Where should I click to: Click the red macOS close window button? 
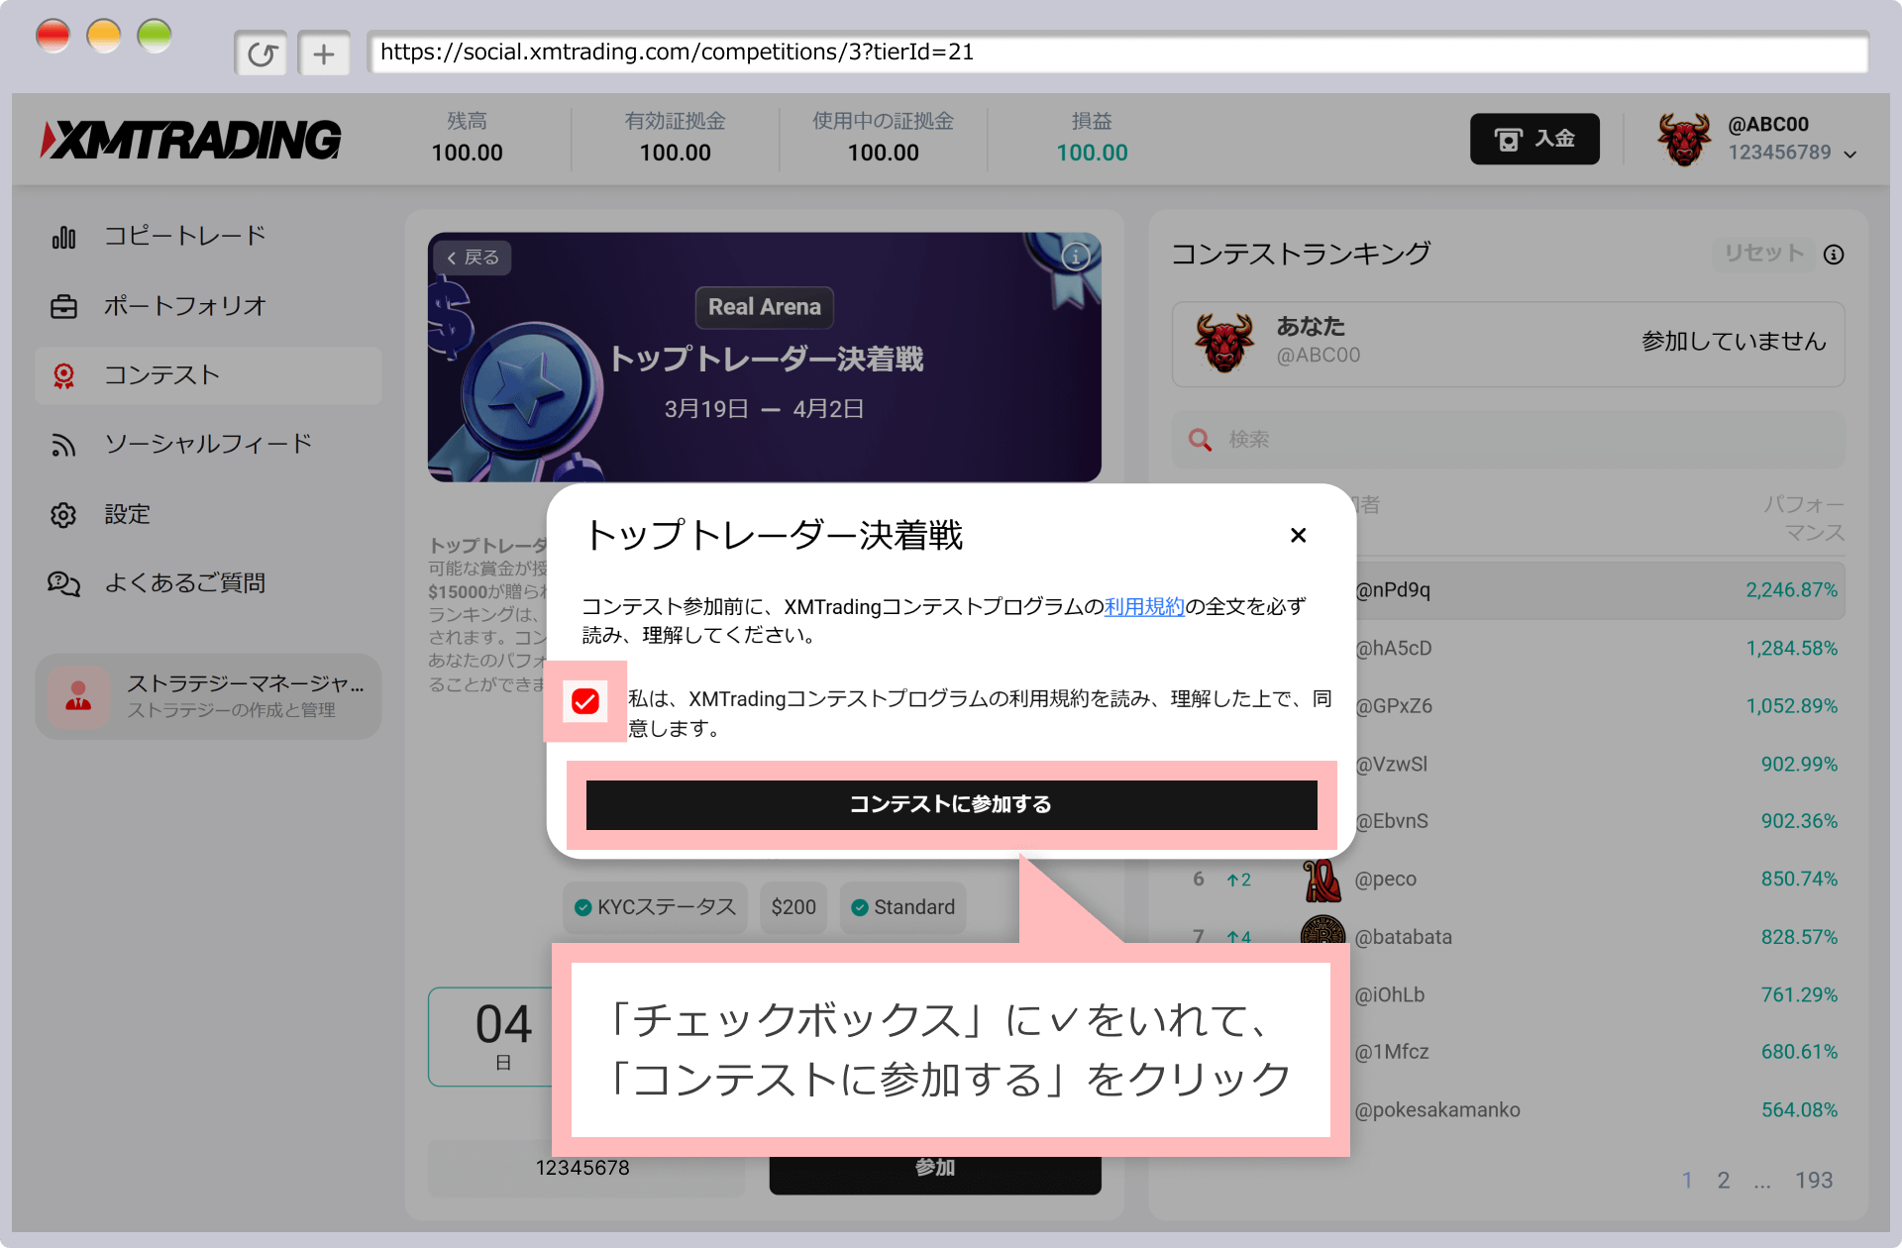53,37
